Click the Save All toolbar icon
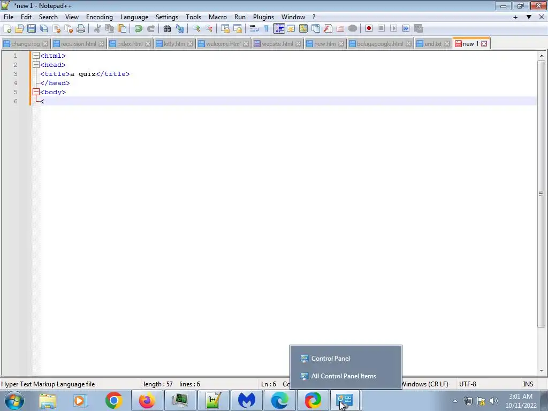The width and height of the screenshot is (548, 411). [x=44, y=29]
